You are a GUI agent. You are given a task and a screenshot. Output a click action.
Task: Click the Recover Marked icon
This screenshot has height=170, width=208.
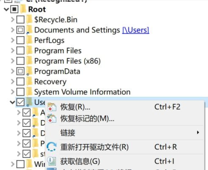point(52,118)
